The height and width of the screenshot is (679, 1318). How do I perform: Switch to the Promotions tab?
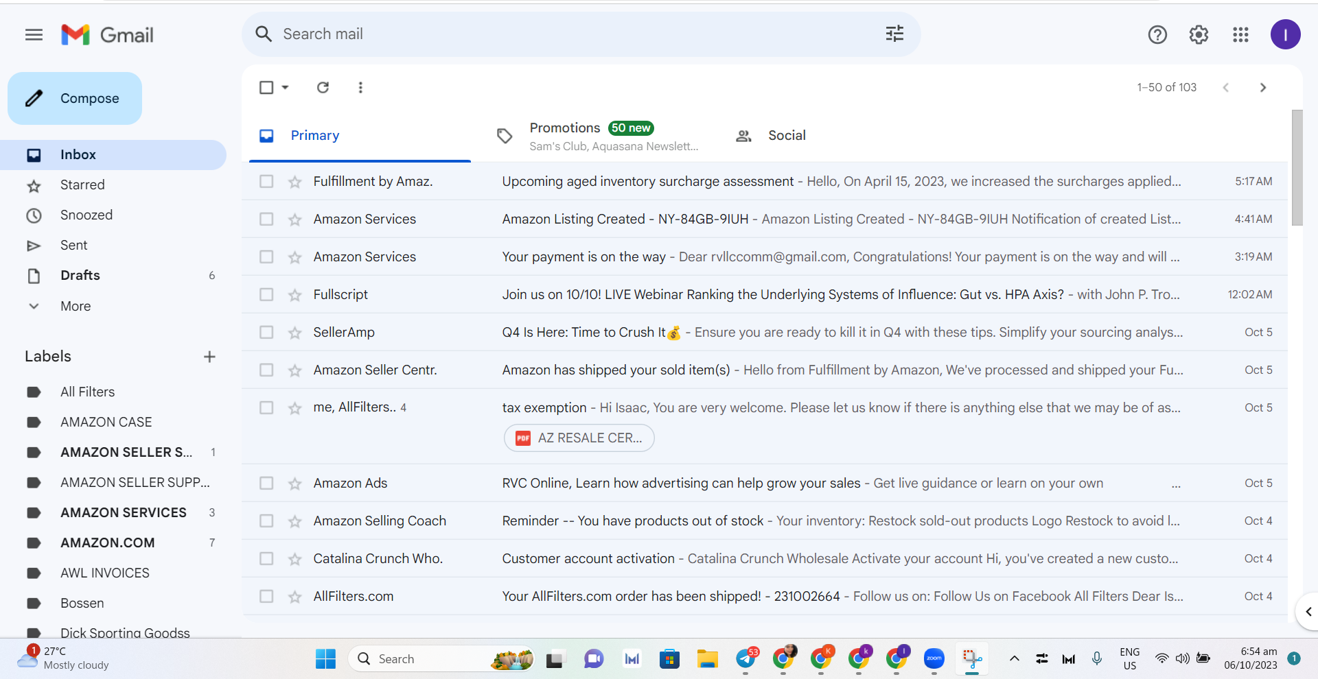click(x=597, y=136)
